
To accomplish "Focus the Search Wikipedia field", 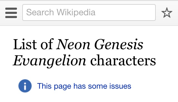I will tap(89, 13).
